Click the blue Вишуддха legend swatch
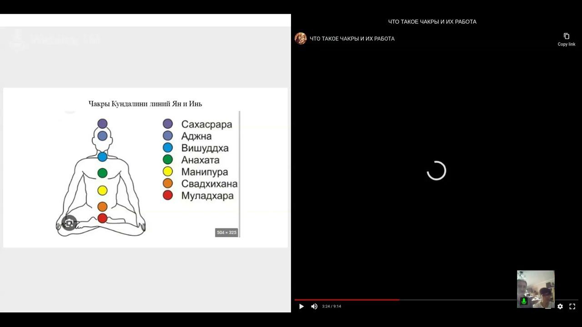This screenshot has height=327, width=582. click(x=168, y=148)
